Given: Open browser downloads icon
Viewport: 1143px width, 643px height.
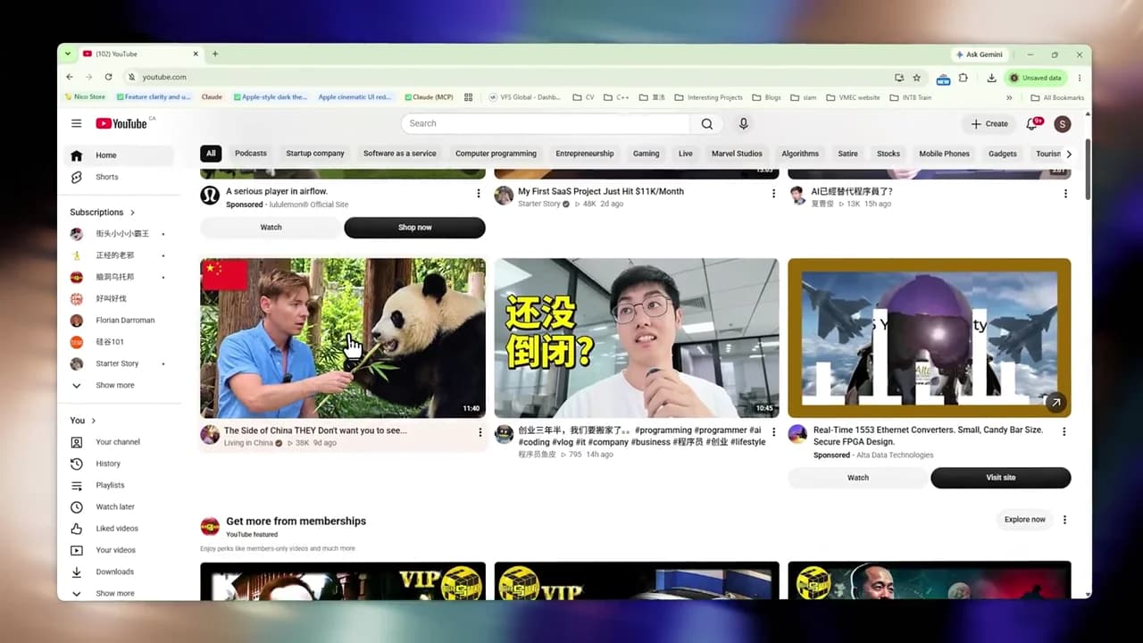Looking at the screenshot, I should 991,78.
